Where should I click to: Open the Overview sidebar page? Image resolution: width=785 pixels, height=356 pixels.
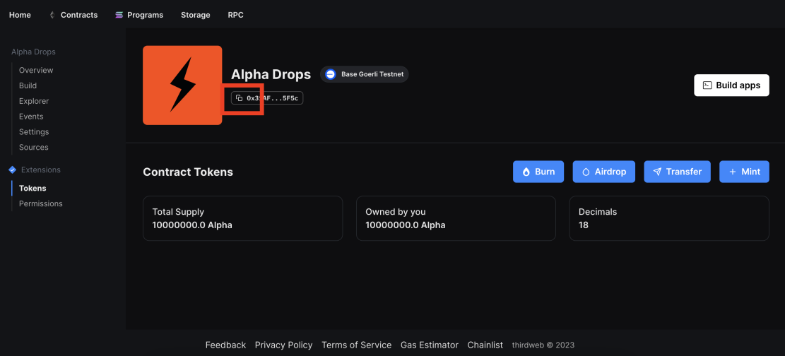click(36, 70)
